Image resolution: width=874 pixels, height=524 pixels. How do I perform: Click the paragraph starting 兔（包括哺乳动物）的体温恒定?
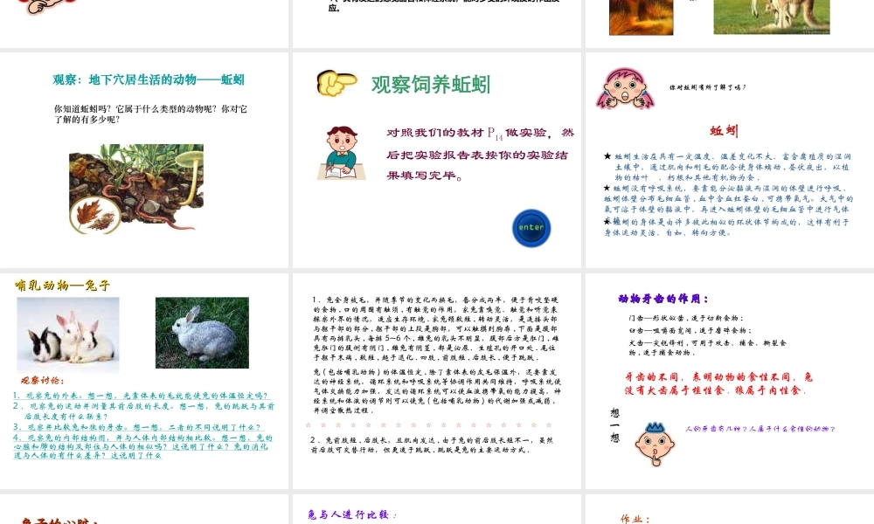coord(437,391)
